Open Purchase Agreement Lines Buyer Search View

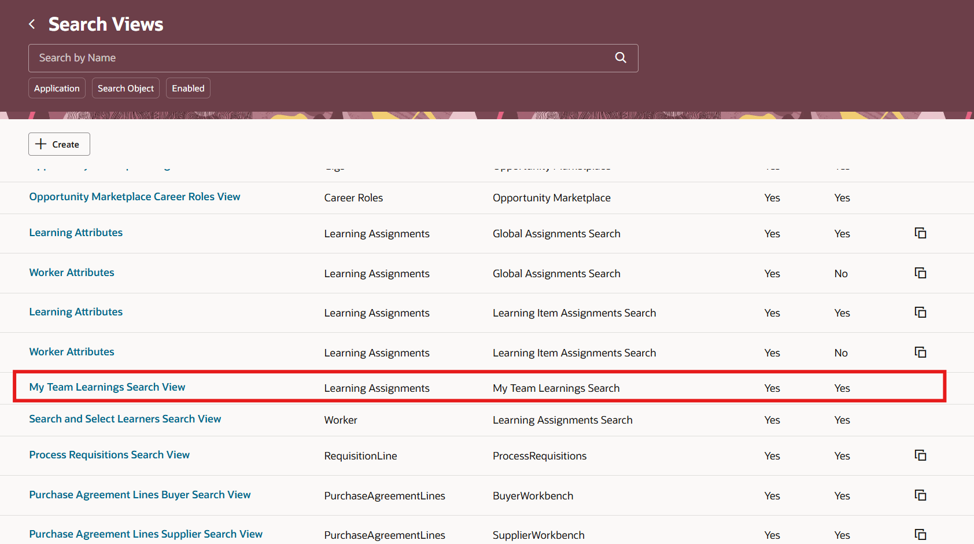139,494
